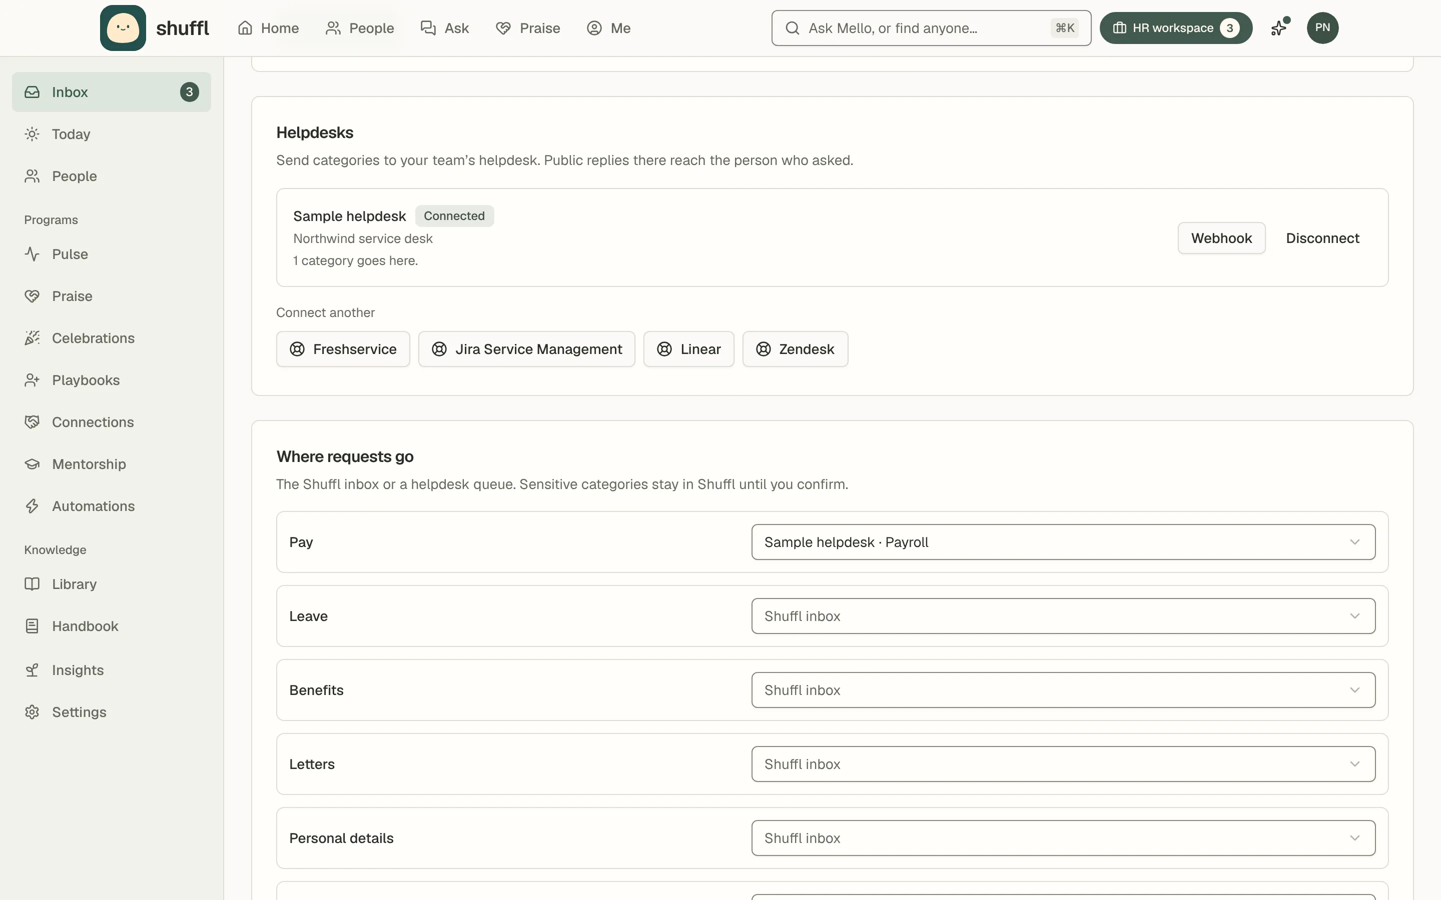The height and width of the screenshot is (900, 1441).
Task: Open Settings in the sidebar
Action: (112, 712)
